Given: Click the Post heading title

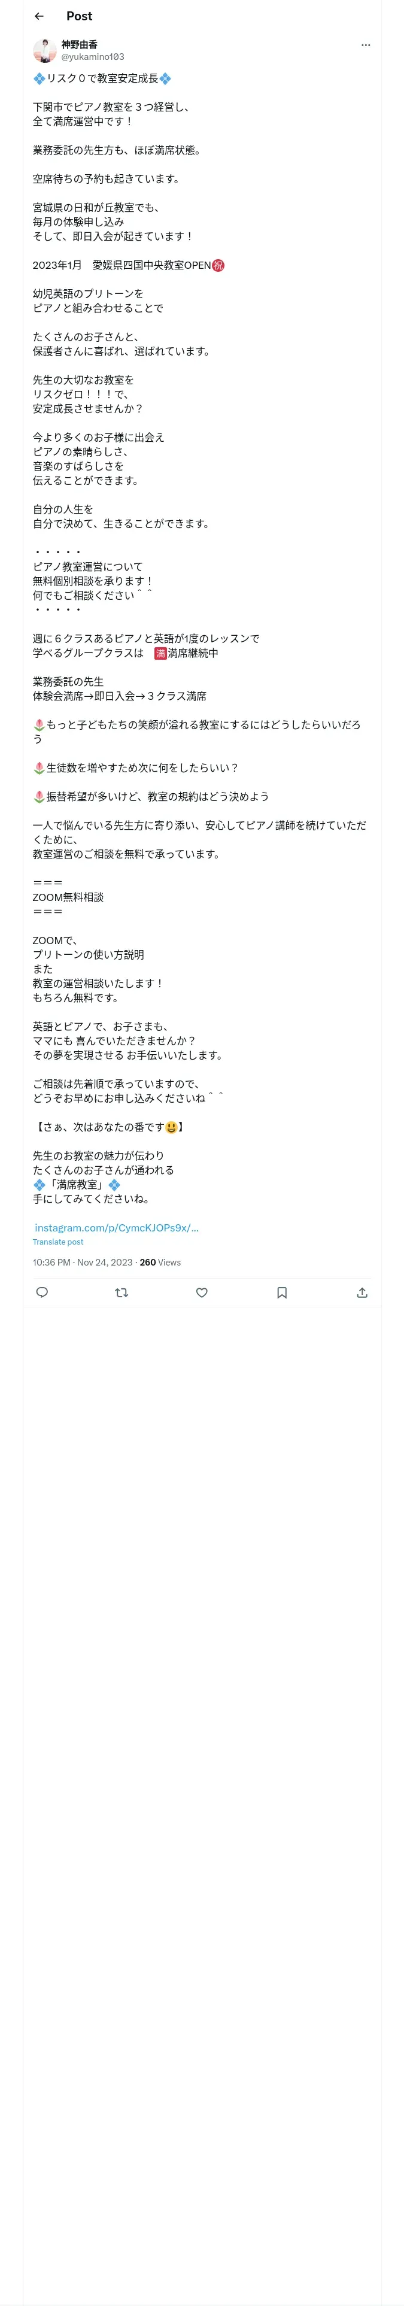Looking at the screenshot, I should (79, 16).
